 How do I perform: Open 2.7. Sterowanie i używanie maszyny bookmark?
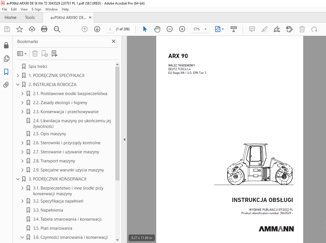coord(66,152)
